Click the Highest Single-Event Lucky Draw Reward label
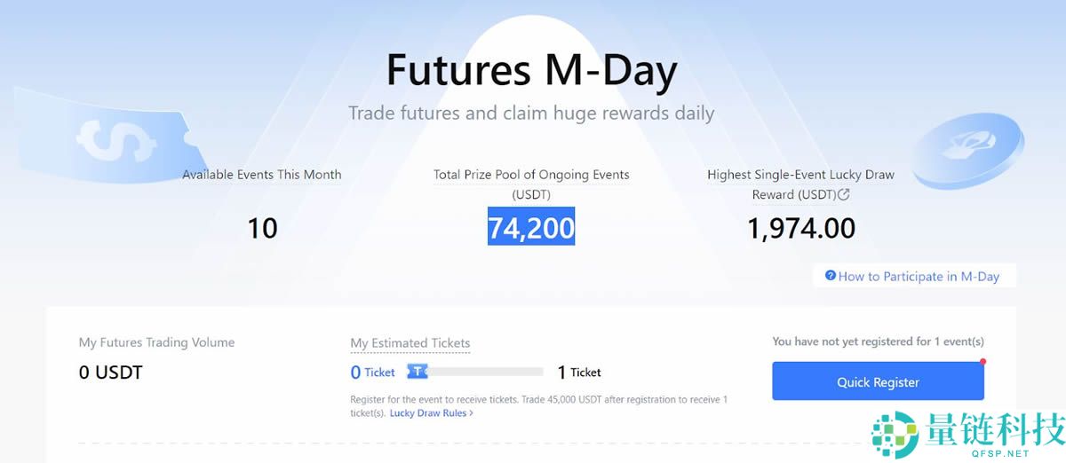The width and height of the screenshot is (1066, 463). 800,175
